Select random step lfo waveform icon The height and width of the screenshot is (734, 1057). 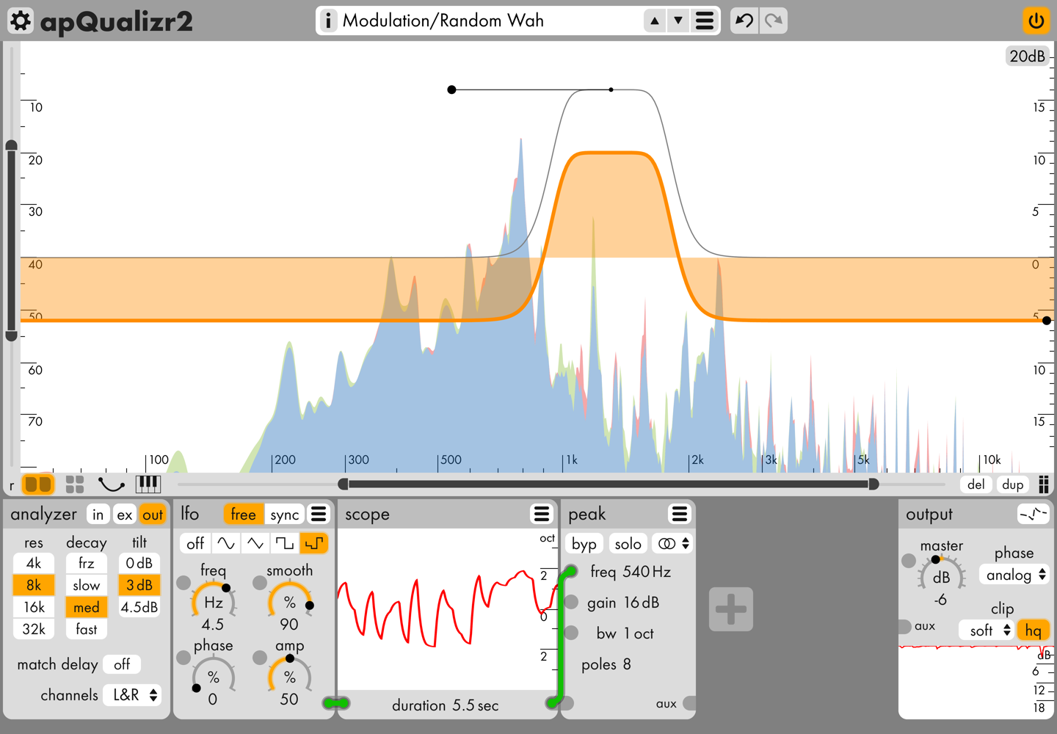314,543
